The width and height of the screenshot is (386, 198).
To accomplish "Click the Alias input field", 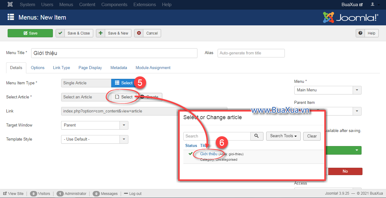I will (x=251, y=53).
